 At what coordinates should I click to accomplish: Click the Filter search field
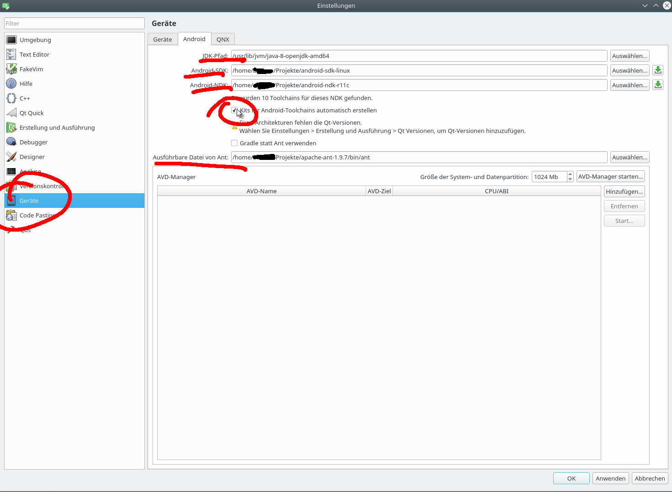click(x=74, y=23)
